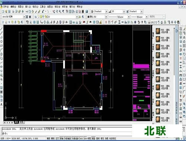Toggle 对象追踪 (Object Tracking) in status bar

point(75,138)
